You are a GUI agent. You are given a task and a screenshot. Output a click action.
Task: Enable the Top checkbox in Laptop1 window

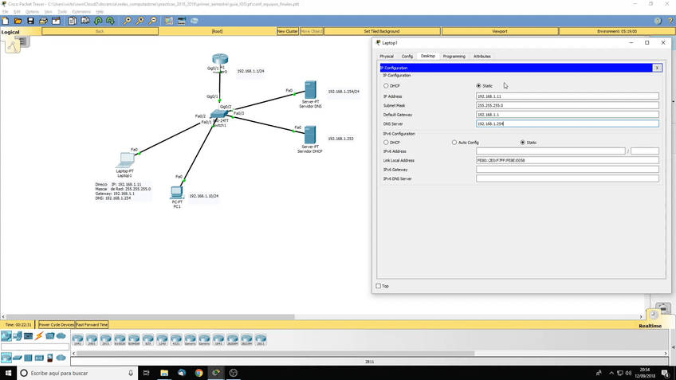(379, 286)
